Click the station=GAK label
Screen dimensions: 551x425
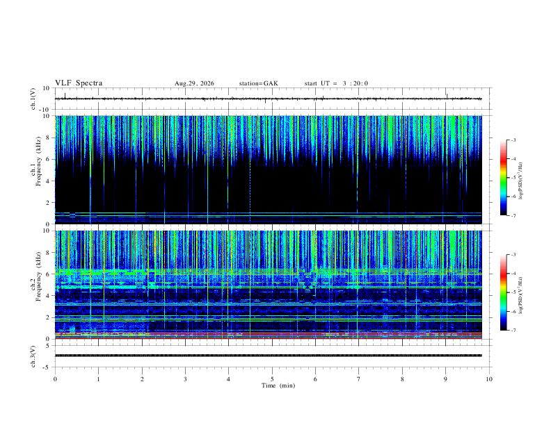click(258, 83)
